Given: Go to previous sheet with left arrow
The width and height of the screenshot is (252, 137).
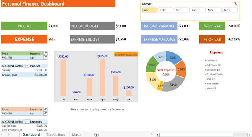Looking at the screenshot, I should pyautogui.click(x=2, y=134).
